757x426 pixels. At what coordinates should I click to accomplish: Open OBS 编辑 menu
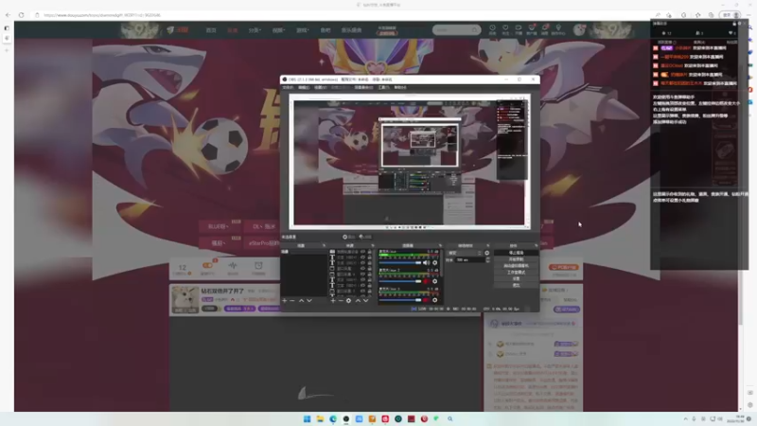pyautogui.click(x=304, y=87)
